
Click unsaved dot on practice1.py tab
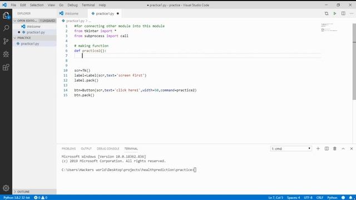(x=118, y=13)
